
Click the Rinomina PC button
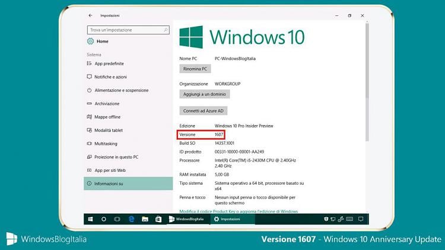(x=195, y=69)
